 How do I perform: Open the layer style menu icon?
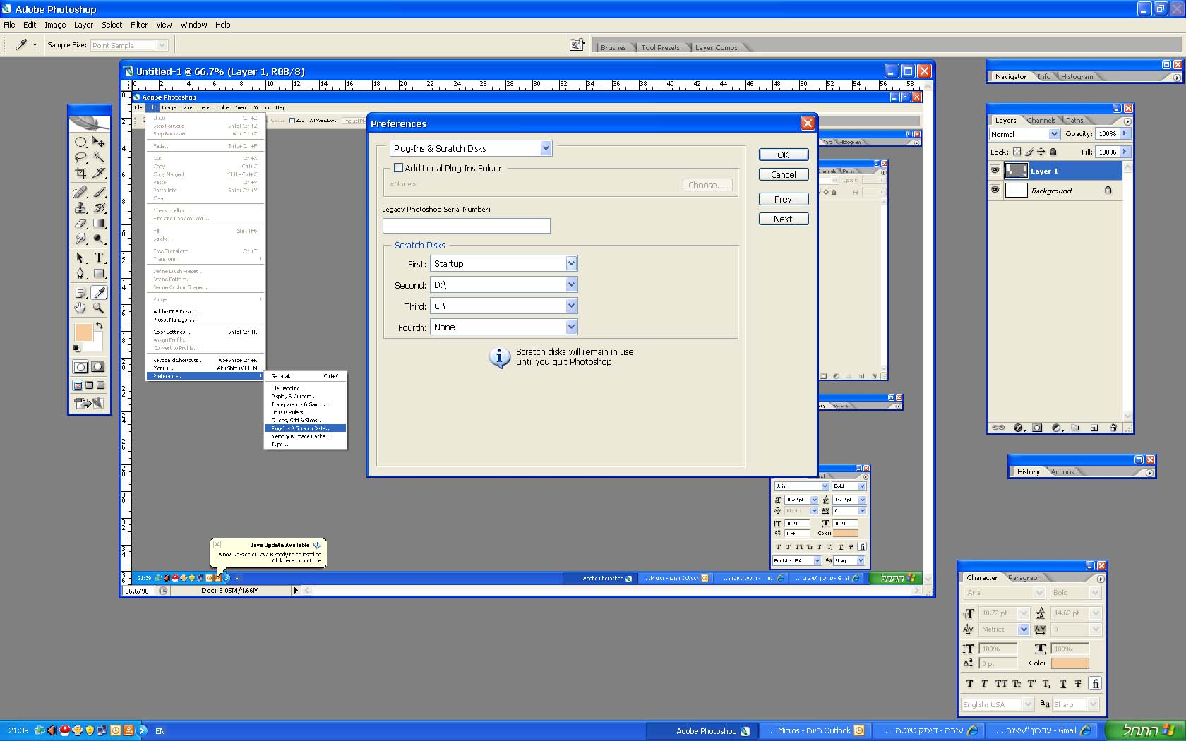tap(1018, 428)
